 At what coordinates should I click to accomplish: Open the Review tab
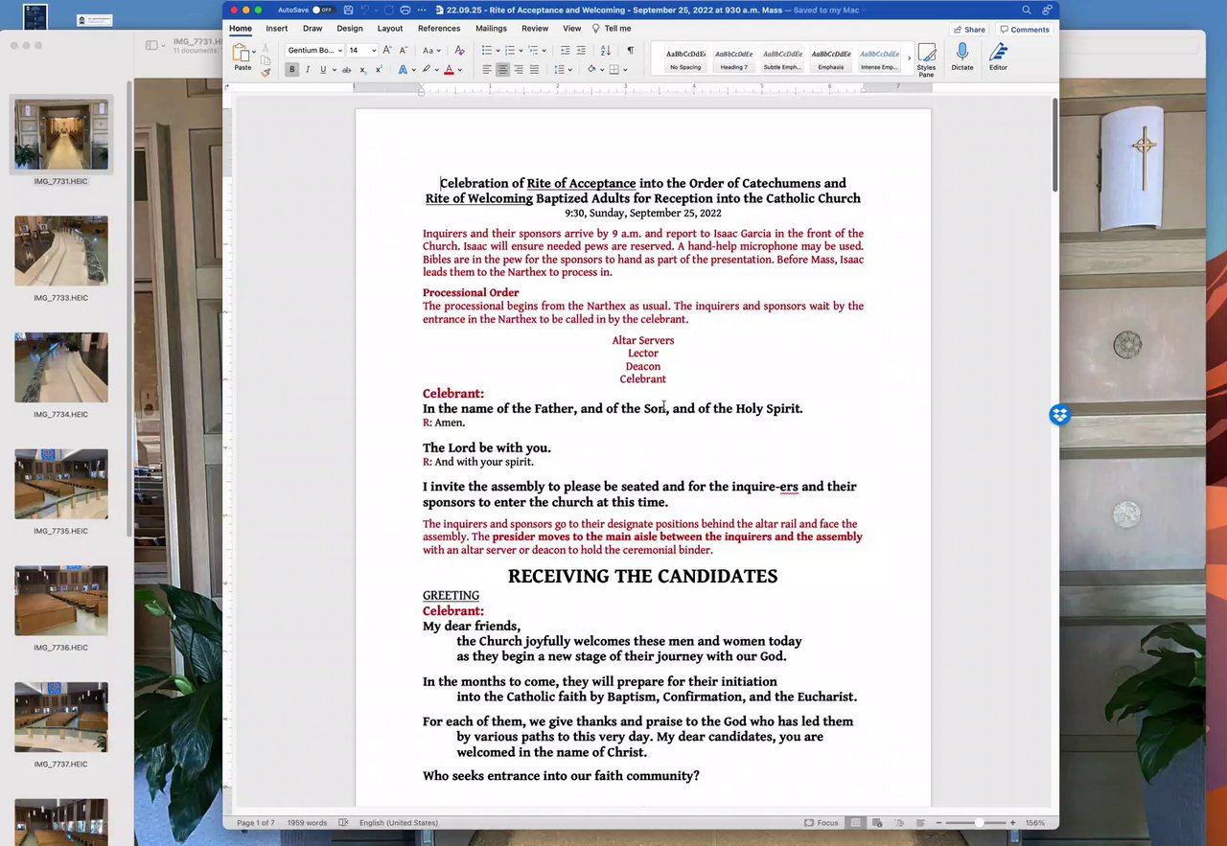click(535, 29)
